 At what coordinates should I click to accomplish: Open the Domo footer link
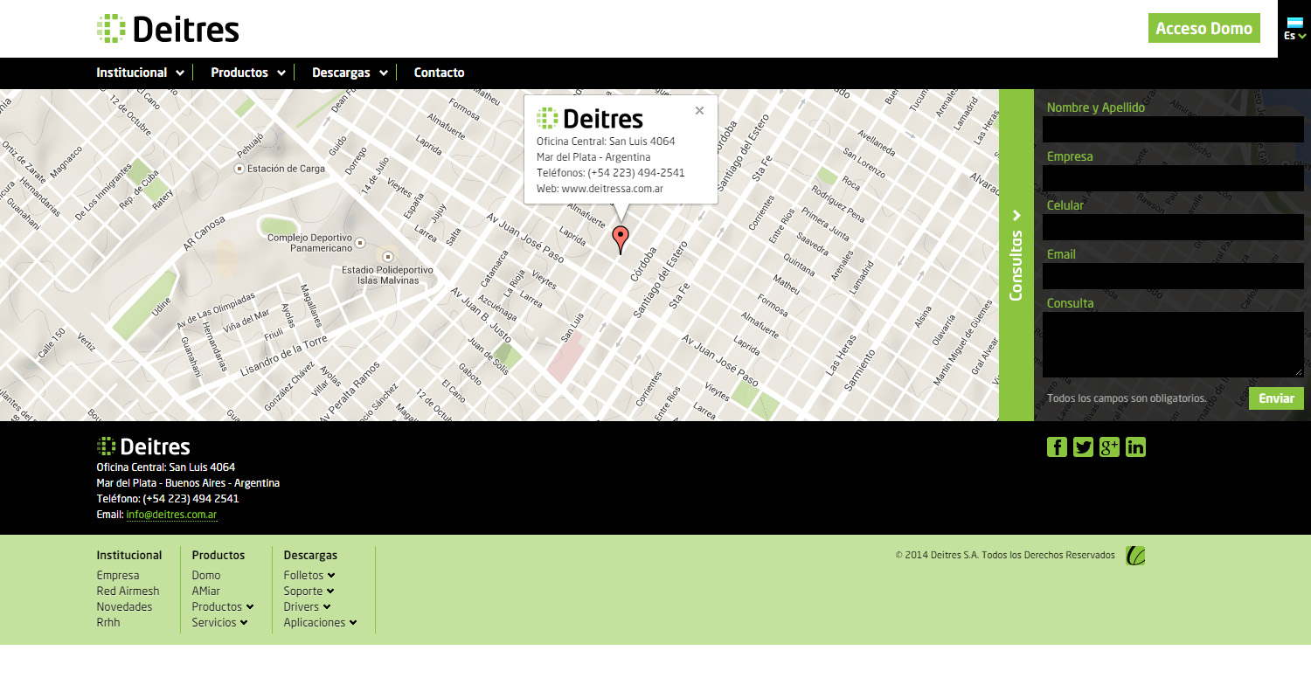coord(206,575)
